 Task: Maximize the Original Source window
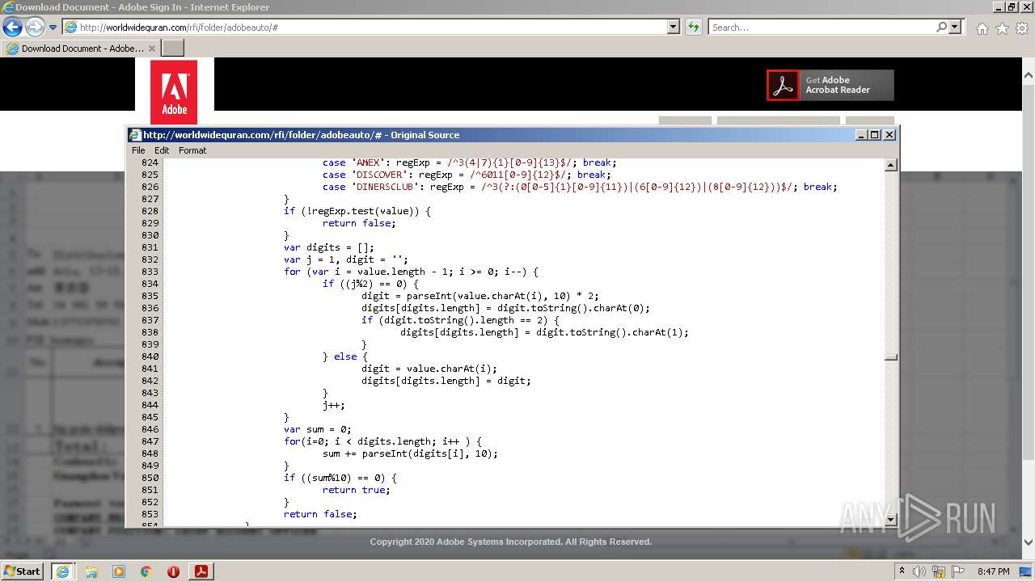tap(875, 135)
